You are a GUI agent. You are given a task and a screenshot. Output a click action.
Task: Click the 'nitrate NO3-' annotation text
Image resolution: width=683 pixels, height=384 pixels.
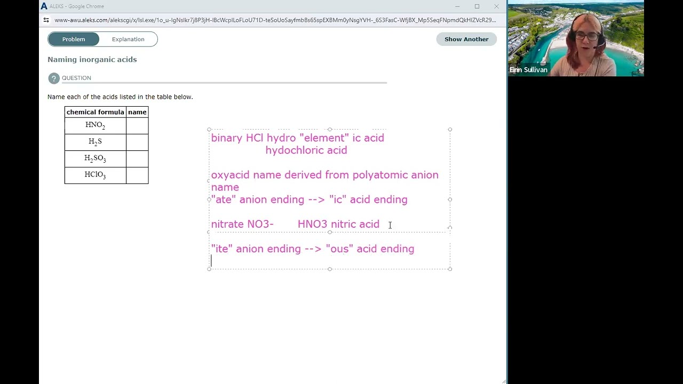click(x=242, y=224)
